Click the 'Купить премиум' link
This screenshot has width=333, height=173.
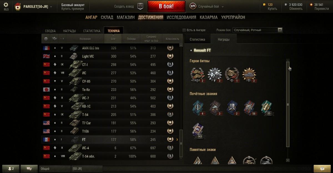[73, 9]
